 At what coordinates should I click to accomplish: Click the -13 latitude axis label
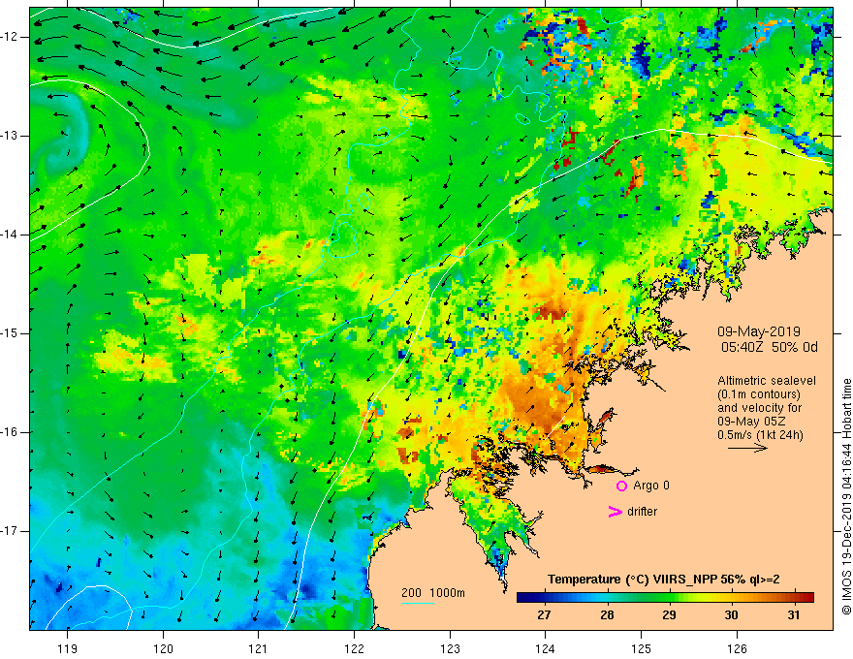coord(10,136)
